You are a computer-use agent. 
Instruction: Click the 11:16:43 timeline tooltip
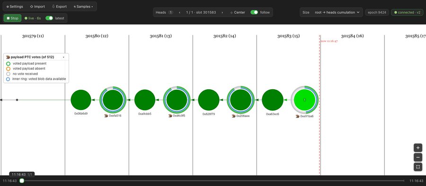click(x=22, y=174)
